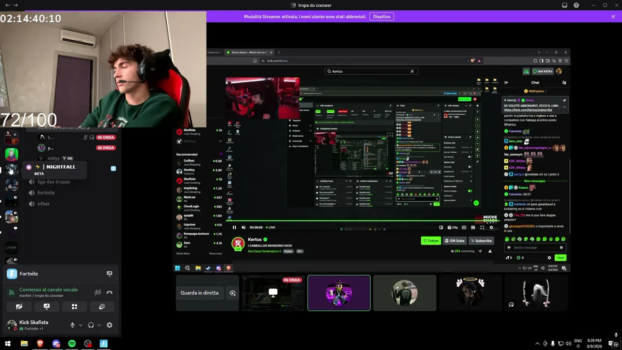This screenshot has height=350, width=622.
Task: Select the participant tile with the haloed avatar
Action: point(470,293)
